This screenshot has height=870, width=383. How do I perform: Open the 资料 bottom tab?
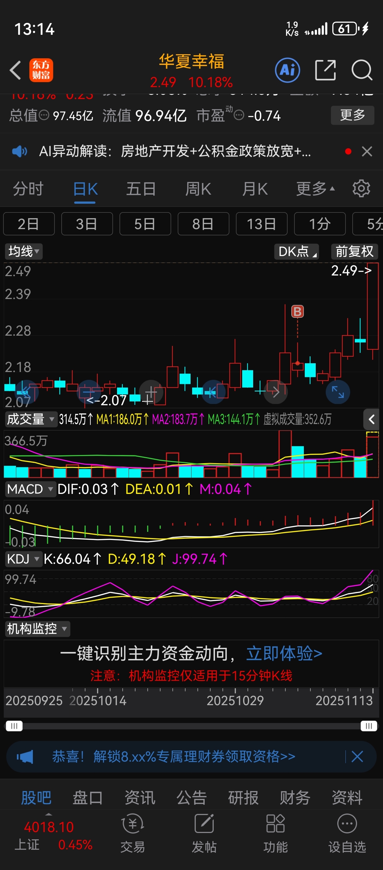(x=347, y=798)
